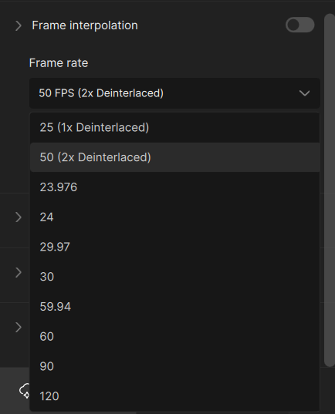Choose 30 frame rate

[x=174, y=277]
